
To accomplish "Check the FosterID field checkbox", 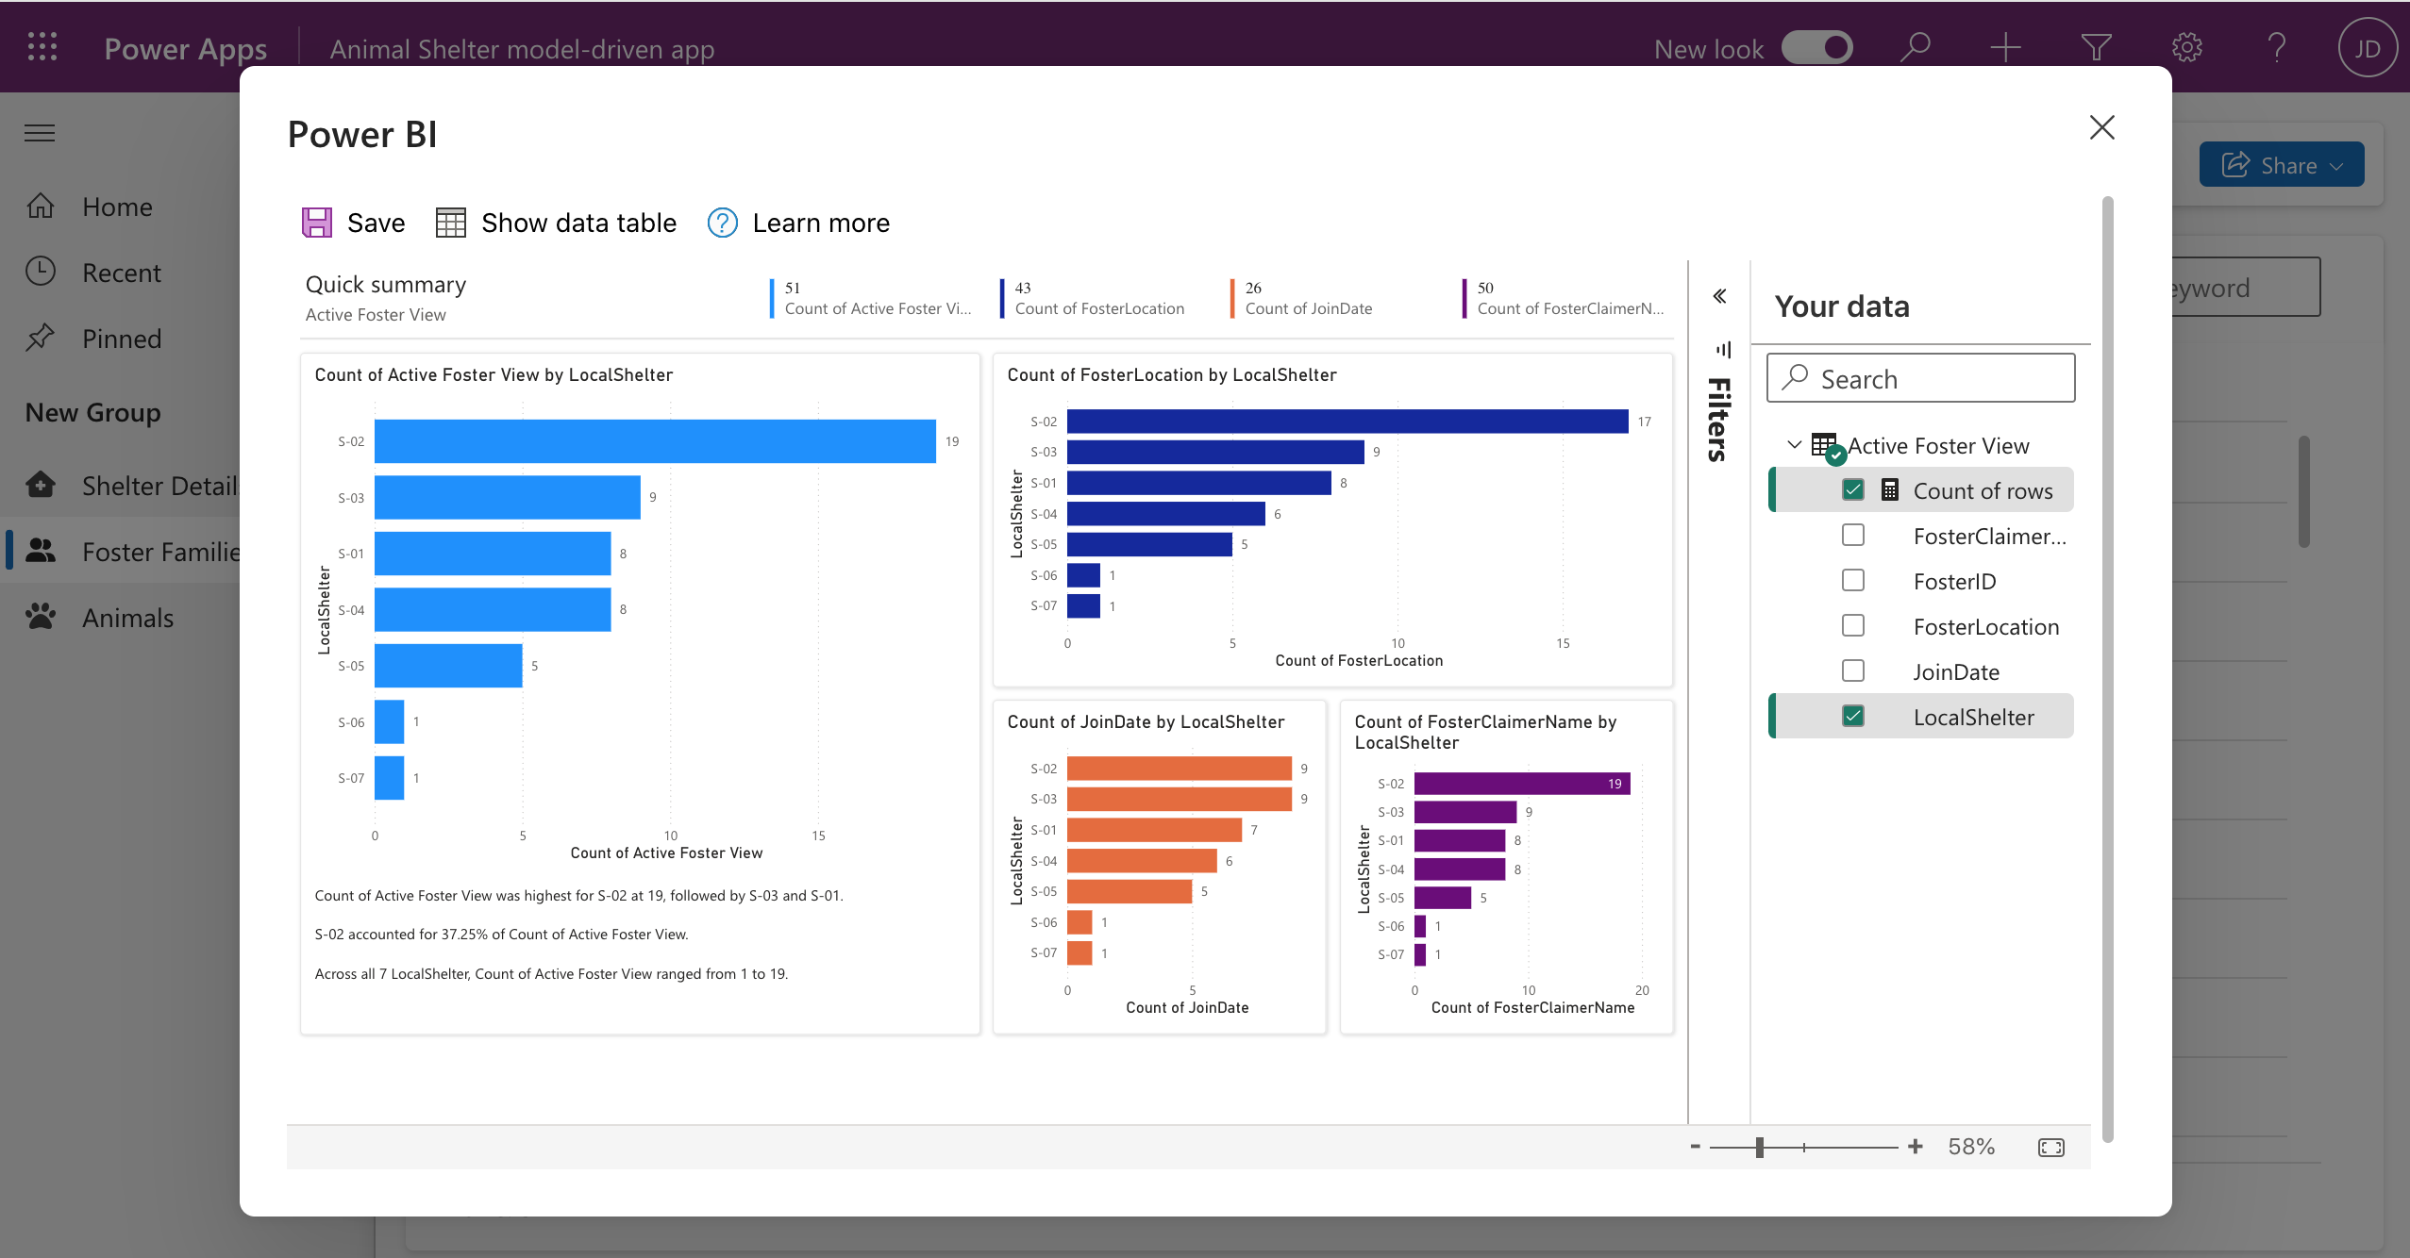I will tap(1852, 580).
